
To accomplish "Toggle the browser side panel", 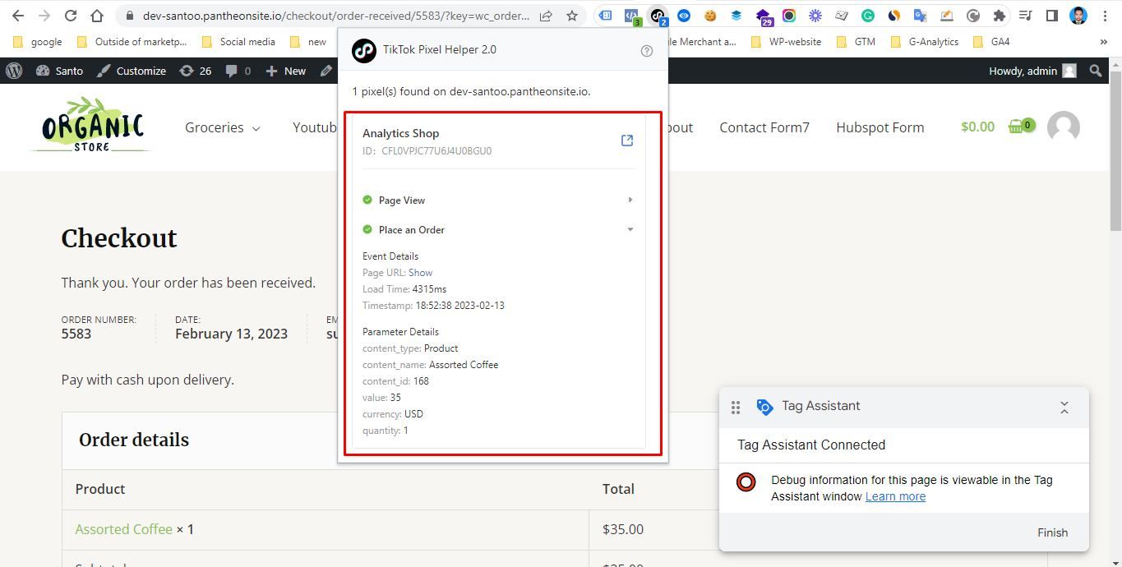I will (x=1052, y=16).
